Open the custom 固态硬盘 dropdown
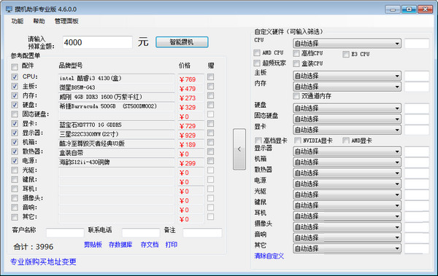 347,119
